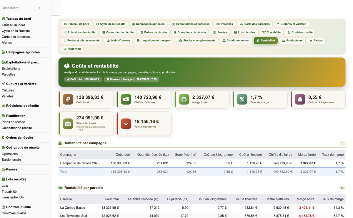353x218 pixels.
Task: Click the sidebar tractor icon for Exploitations
Action: click(x=4, y=62)
